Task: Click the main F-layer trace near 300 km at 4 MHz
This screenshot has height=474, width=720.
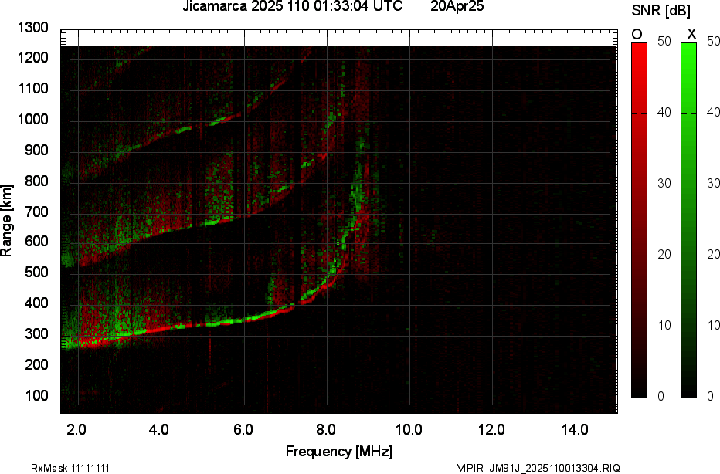Action: click(161, 329)
